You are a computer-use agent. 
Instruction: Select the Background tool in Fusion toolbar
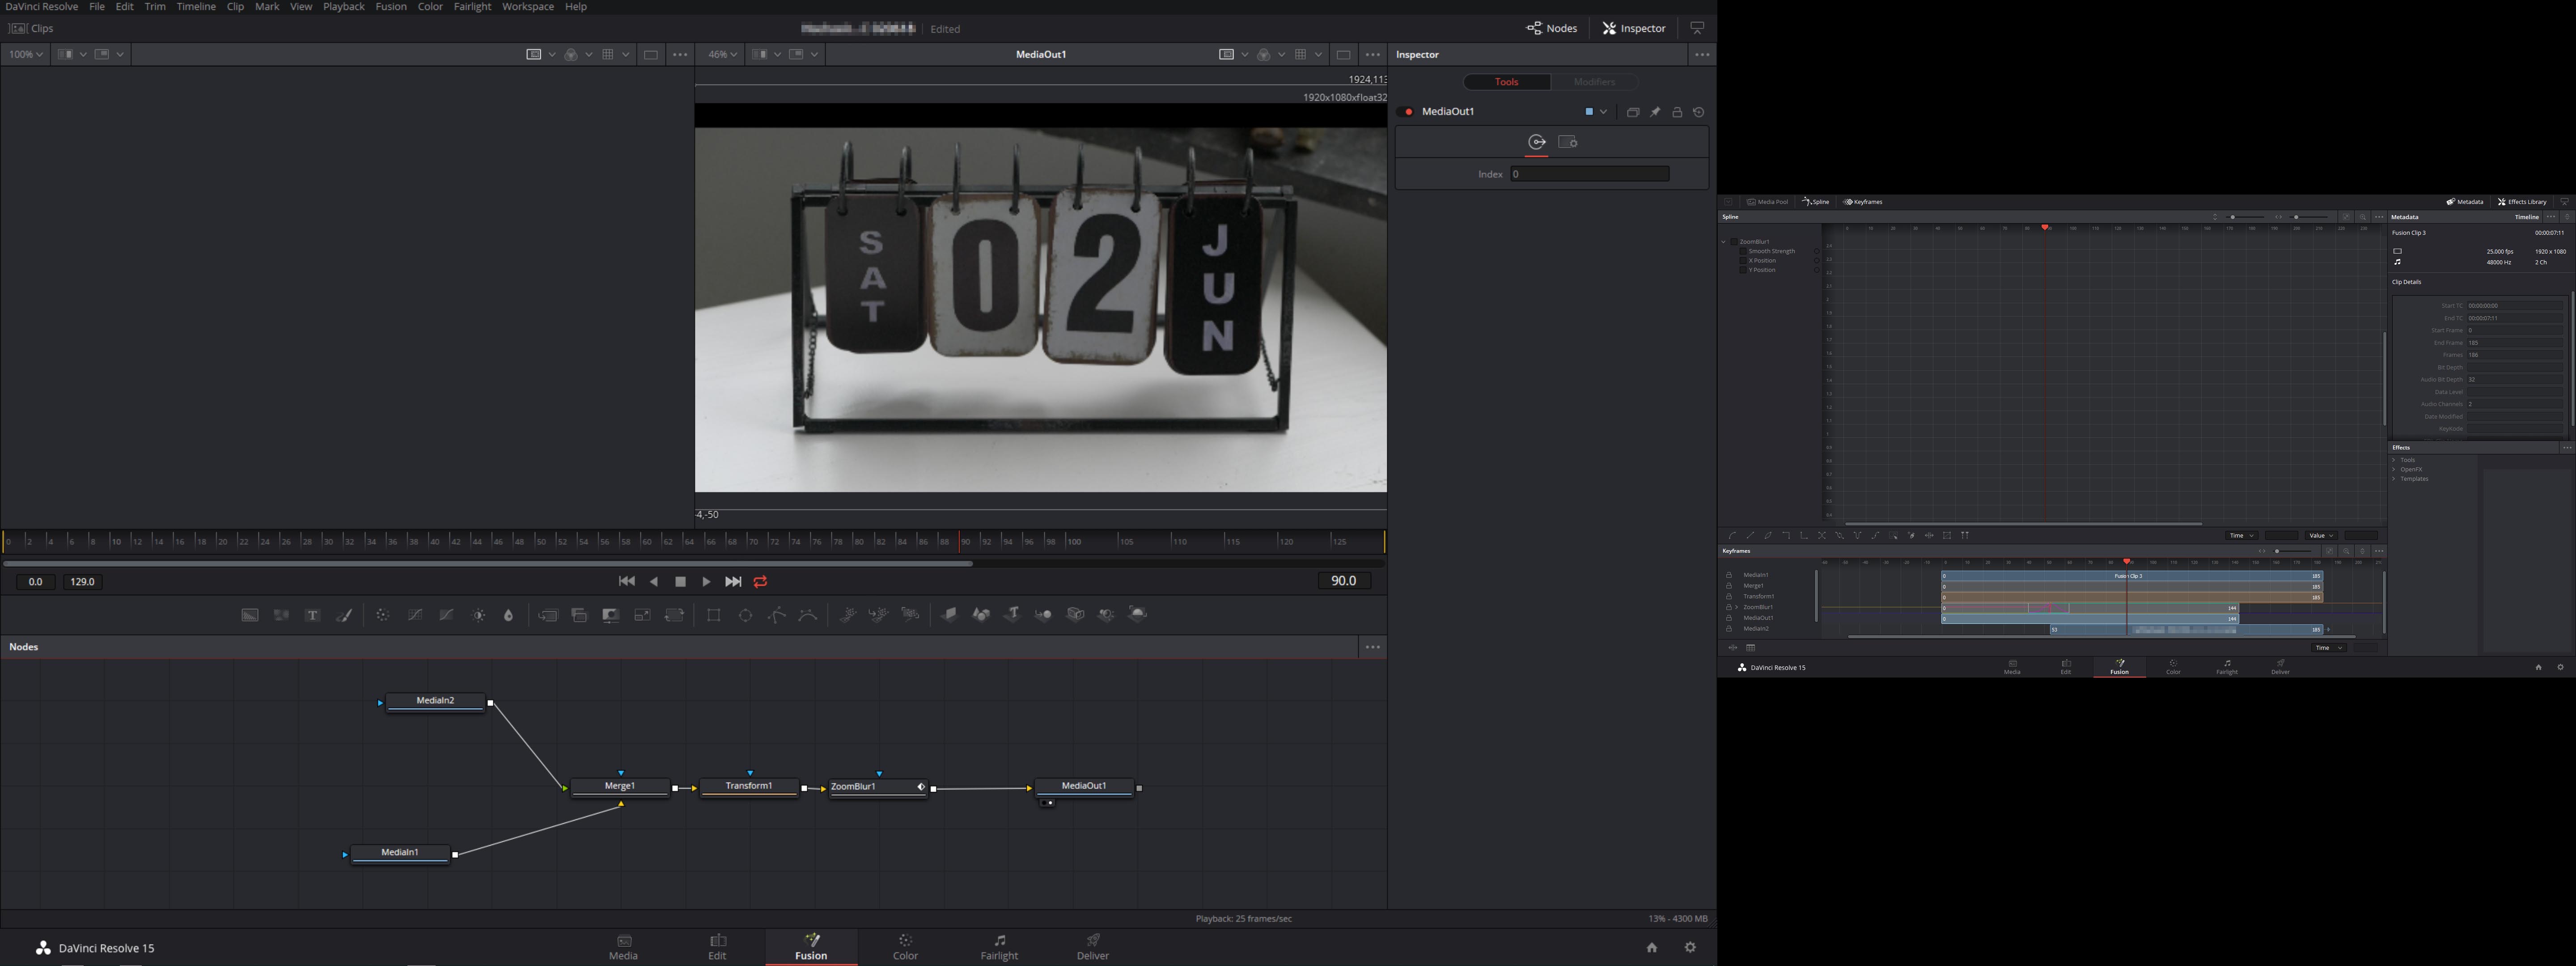[x=250, y=615]
